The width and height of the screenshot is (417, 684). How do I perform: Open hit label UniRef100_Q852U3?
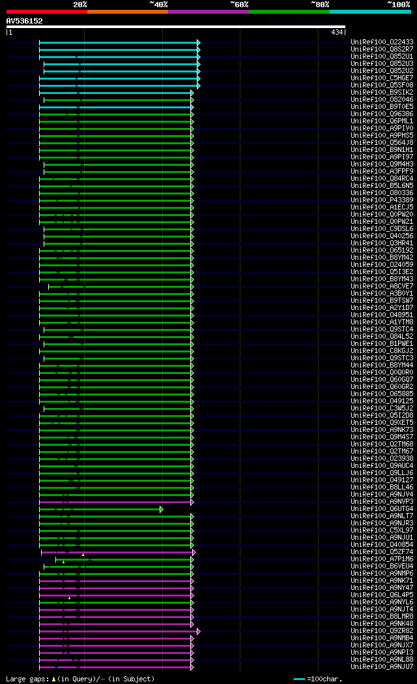click(x=382, y=64)
